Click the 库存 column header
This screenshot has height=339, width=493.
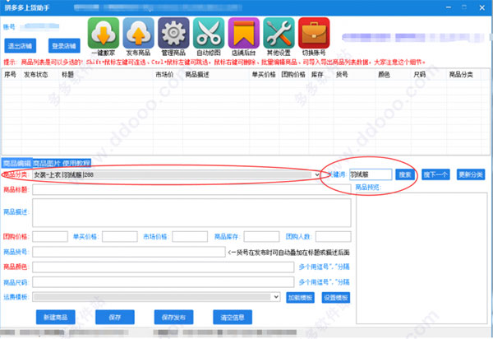317,75
